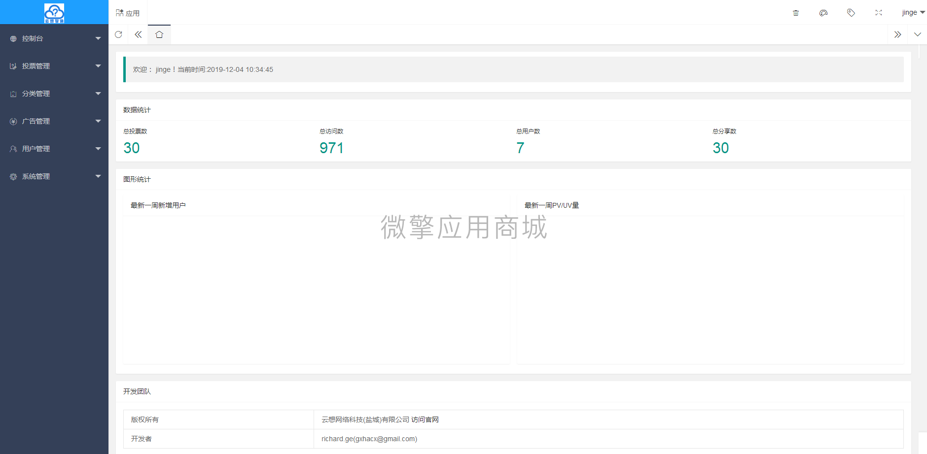The width and height of the screenshot is (927, 454).
Task: Click the yen icon beside 广告管理
Action: pyautogui.click(x=13, y=121)
